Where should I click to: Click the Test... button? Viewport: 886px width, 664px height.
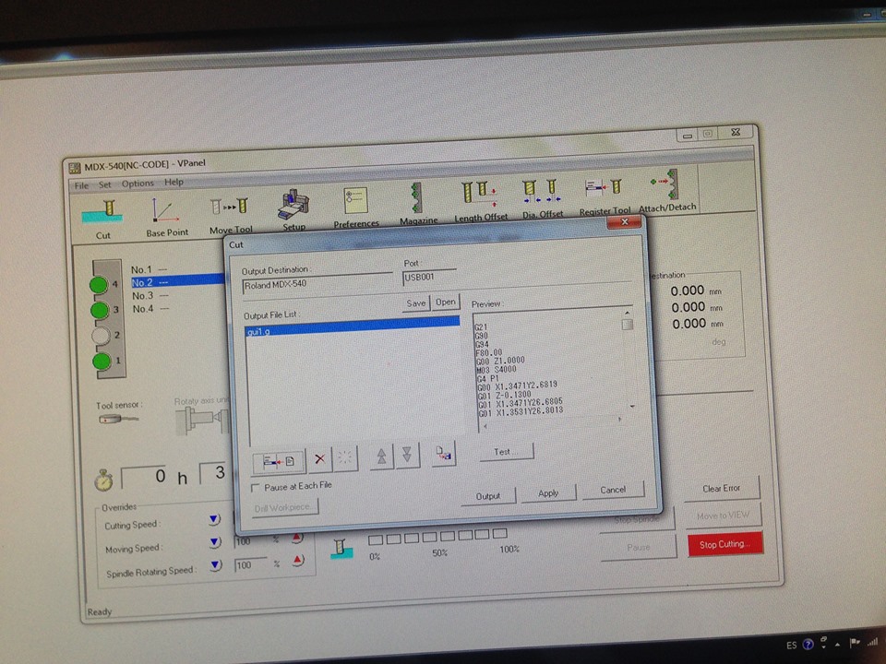coord(506,452)
